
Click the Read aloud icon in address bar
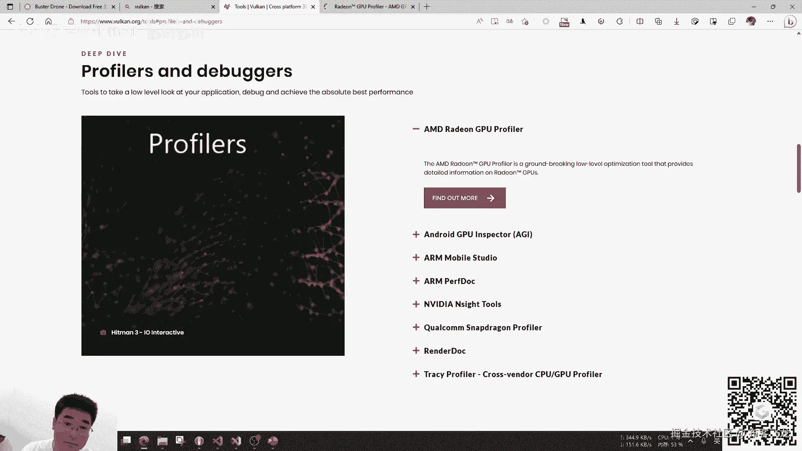coord(480,21)
